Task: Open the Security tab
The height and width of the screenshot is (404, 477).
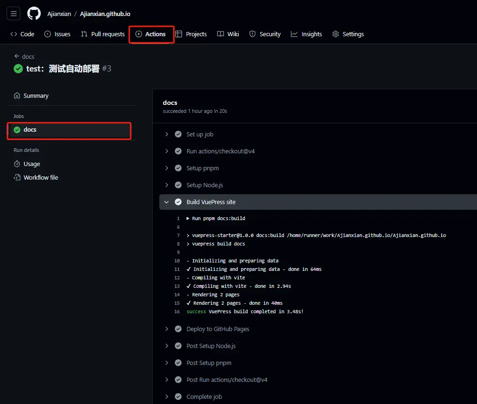Action: (x=265, y=34)
